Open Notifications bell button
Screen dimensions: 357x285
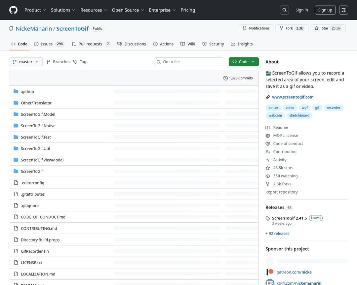[x=256, y=28]
